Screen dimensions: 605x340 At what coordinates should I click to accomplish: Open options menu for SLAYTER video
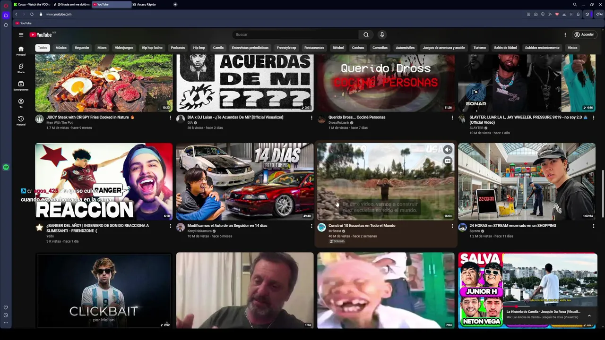(594, 118)
